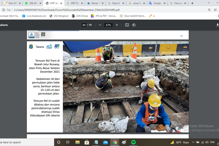The width and height of the screenshot is (219, 146).
Task: Open the pencil icon 'e' bookmark
Action: 152,16
